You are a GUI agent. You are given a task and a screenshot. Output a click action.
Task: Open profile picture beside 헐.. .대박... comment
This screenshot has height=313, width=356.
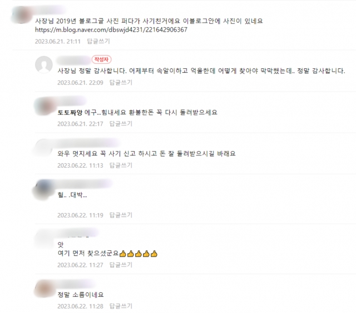pos(44,190)
